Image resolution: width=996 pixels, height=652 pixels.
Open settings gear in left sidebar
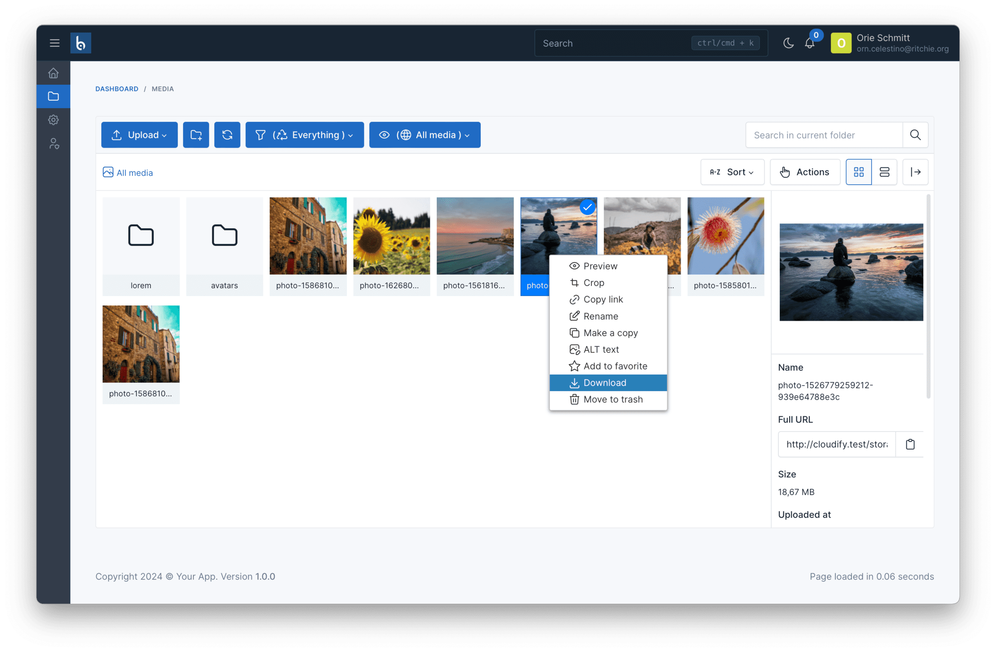(x=53, y=120)
